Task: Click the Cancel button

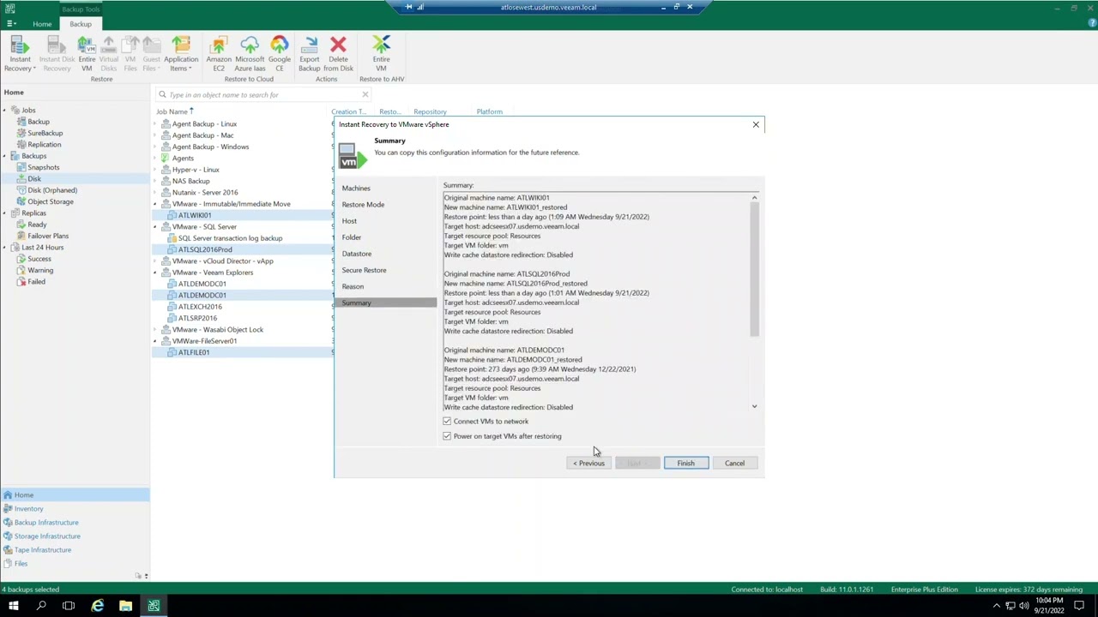Action: (x=734, y=463)
